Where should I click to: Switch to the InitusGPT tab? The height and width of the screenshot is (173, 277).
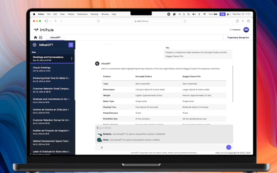[55, 37]
